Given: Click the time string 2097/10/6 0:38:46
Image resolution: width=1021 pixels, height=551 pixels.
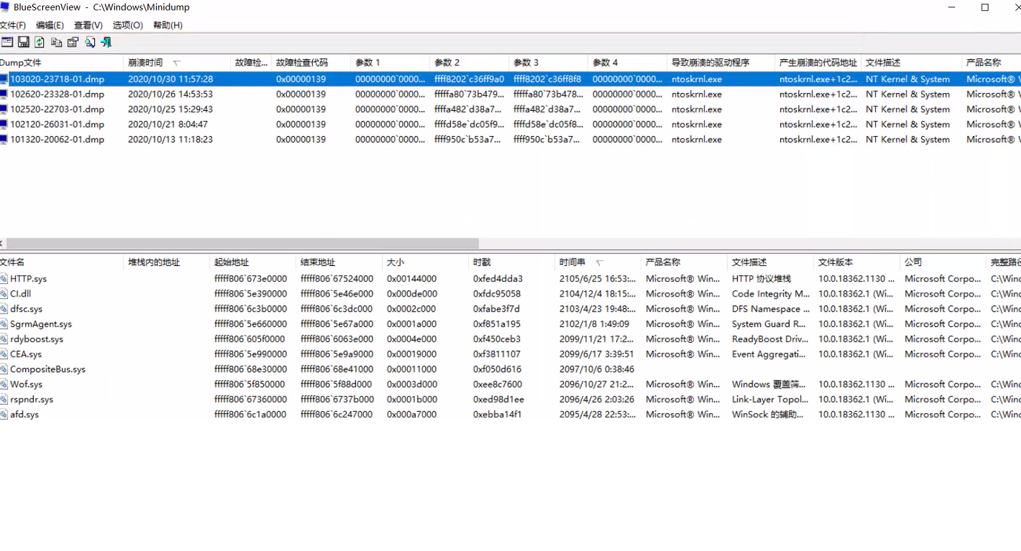Looking at the screenshot, I should 597,369.
